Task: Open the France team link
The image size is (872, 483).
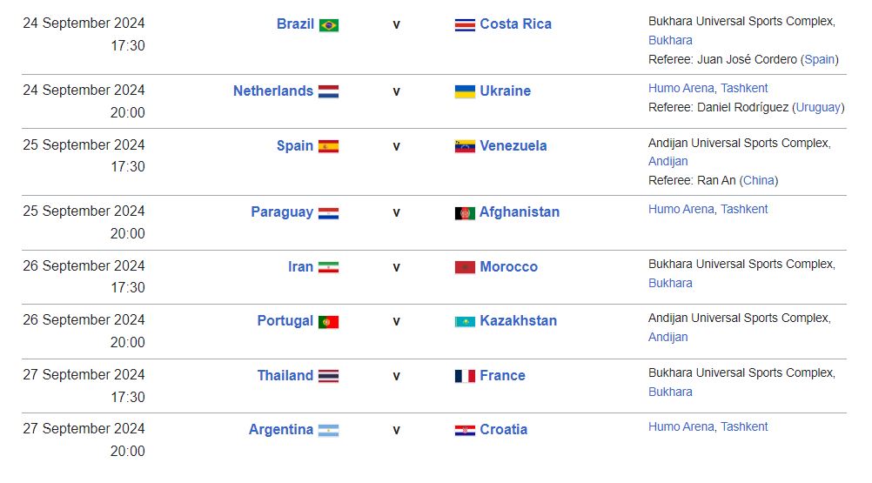Action: (502, 375)
